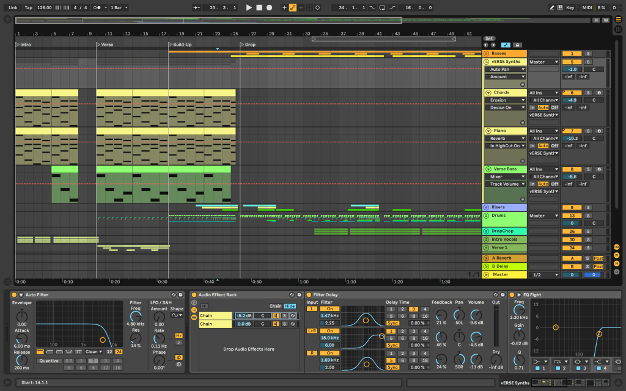Screen dimensions: 626x391
Task: Open the Key mapping mode
Action: [570, 7]
